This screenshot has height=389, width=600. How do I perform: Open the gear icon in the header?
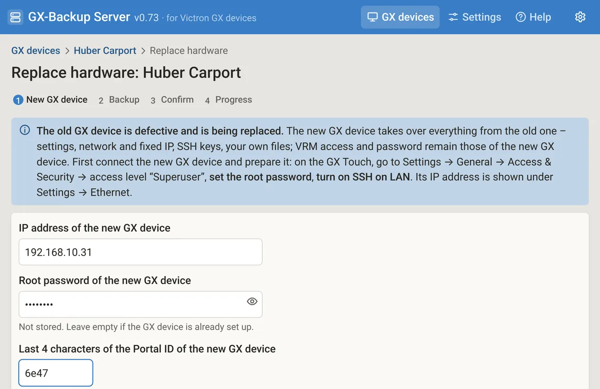pos(580,17)
